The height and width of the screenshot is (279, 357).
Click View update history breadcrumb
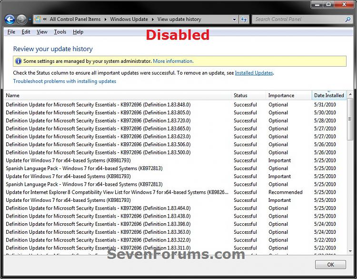click(179, 20)
